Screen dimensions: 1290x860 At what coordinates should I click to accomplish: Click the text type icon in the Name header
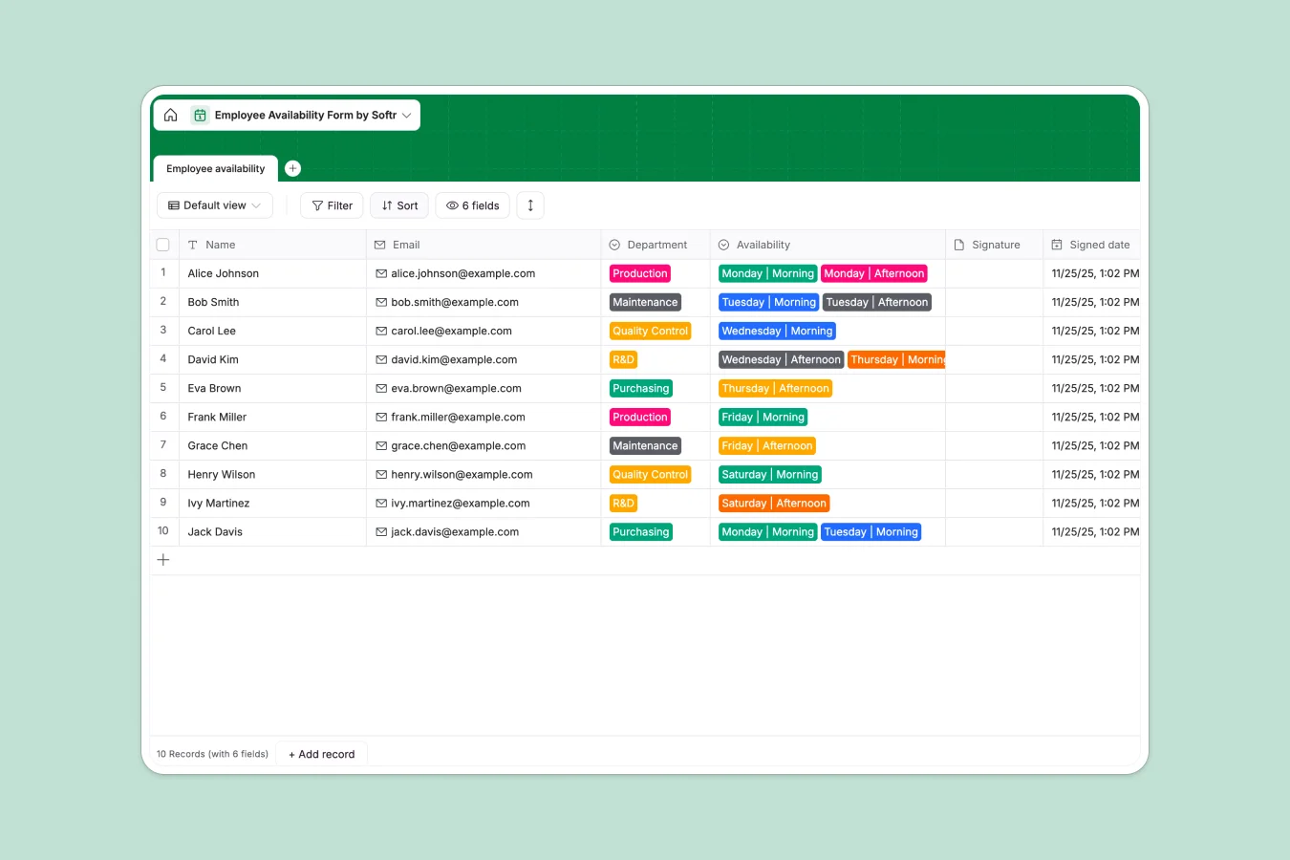194,245
